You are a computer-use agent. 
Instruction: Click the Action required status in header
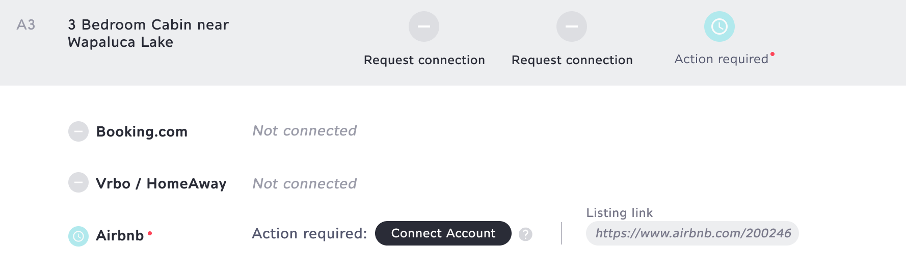(722, 59)
